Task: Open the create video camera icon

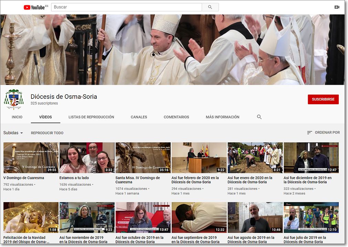Action: [x=337, y=7]
